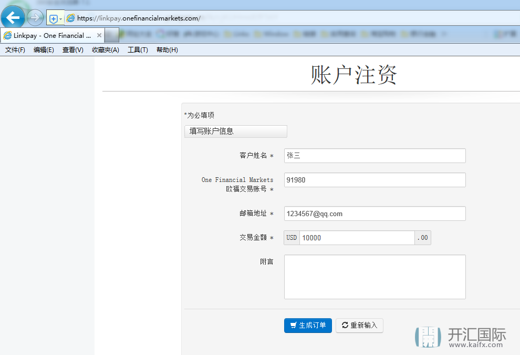Image resolution: width=520 pixels, height=355 pixels.
Task: Focus the 欧福交易账号 account number field
Action: (x=375, y=180)
